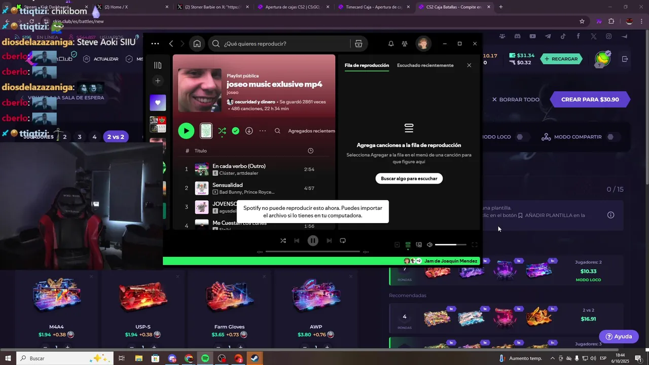Open Spotify friend activity icon
This screenshot has height=365, width=649.
coord(405,44)
